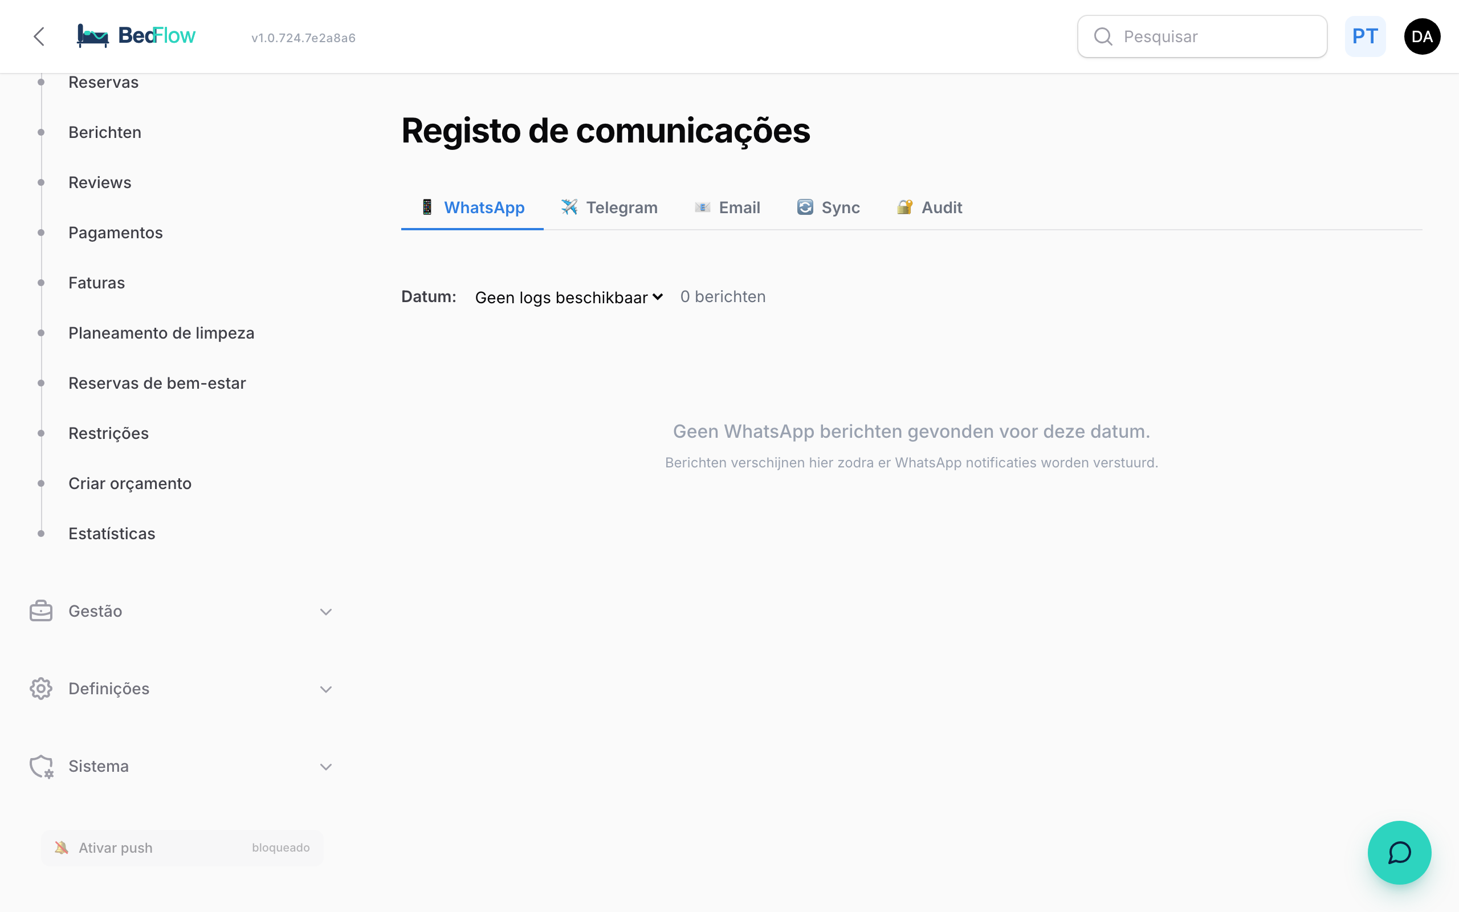Open the PT language selector
Image resolution: width=1459 pixels, height=912 pixels.
(x=1365, y=37)
